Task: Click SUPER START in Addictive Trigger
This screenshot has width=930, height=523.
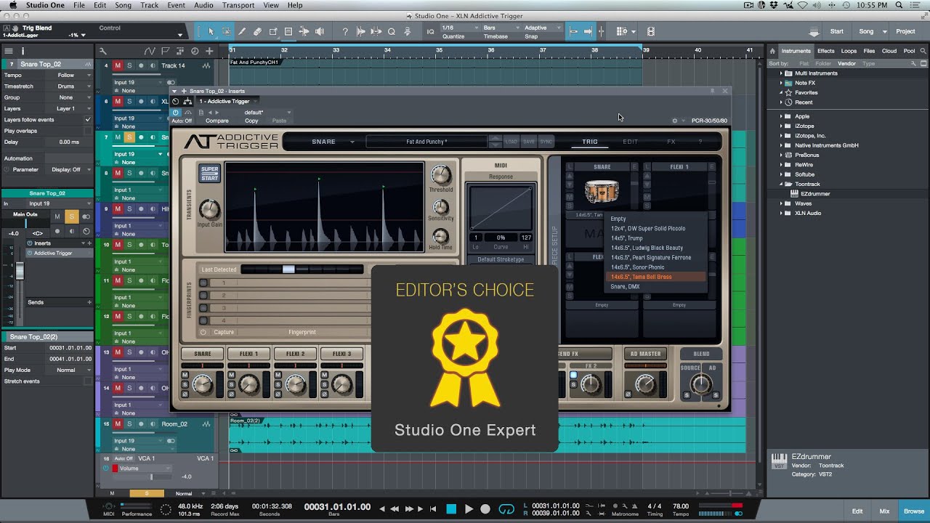Action: coord(209,174)
